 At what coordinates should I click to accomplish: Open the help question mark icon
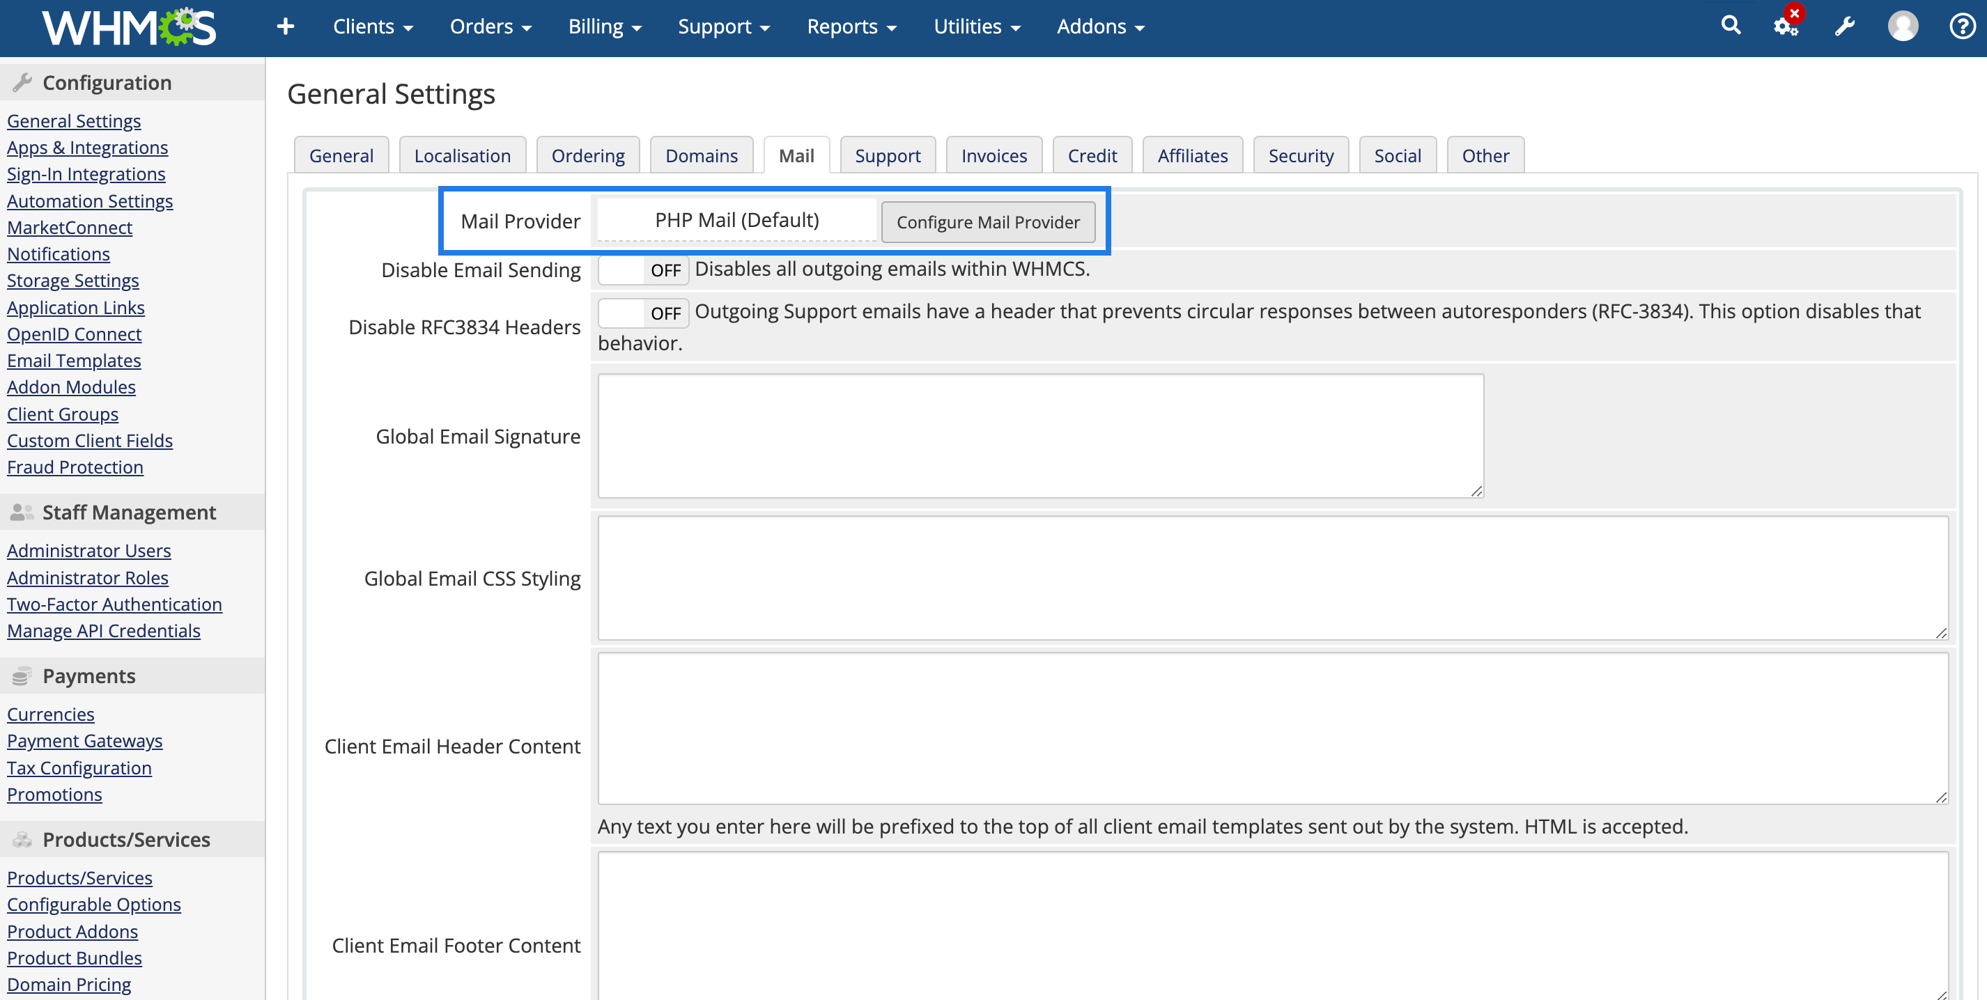1961,27
